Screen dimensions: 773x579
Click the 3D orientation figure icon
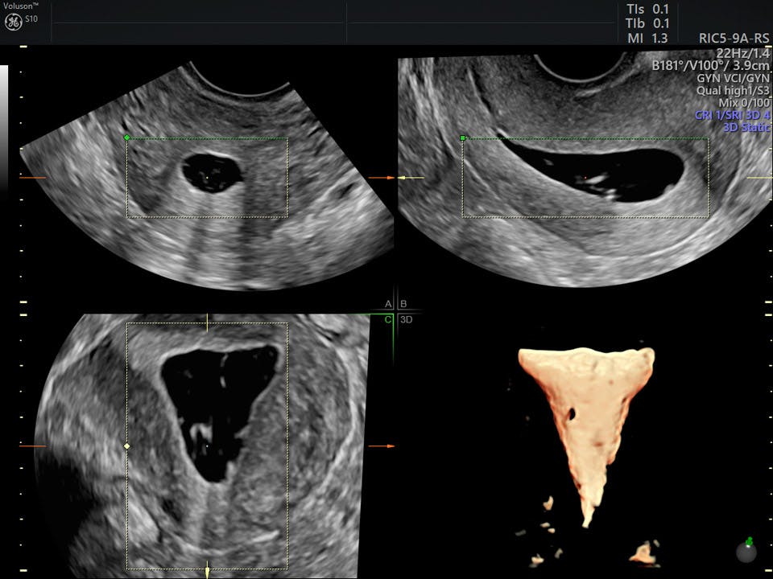(x=747, y=550)
